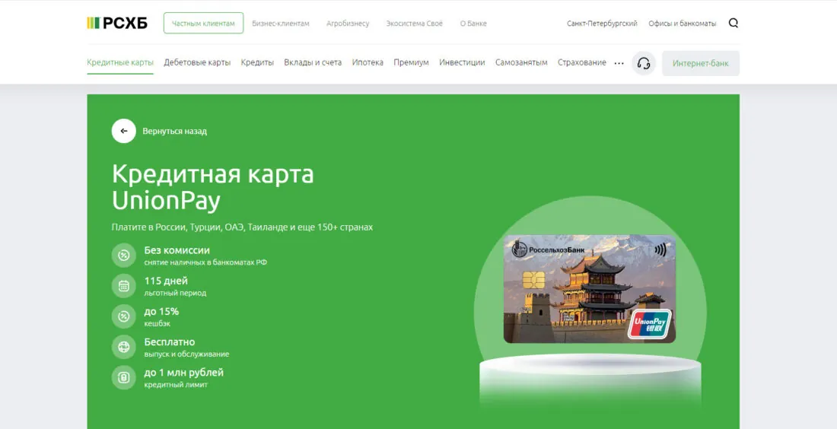Image resolution: width=837 pixels, height=429 pixels.
Task: Click кредитный лимит caption
Action: (x=176, y=385)
